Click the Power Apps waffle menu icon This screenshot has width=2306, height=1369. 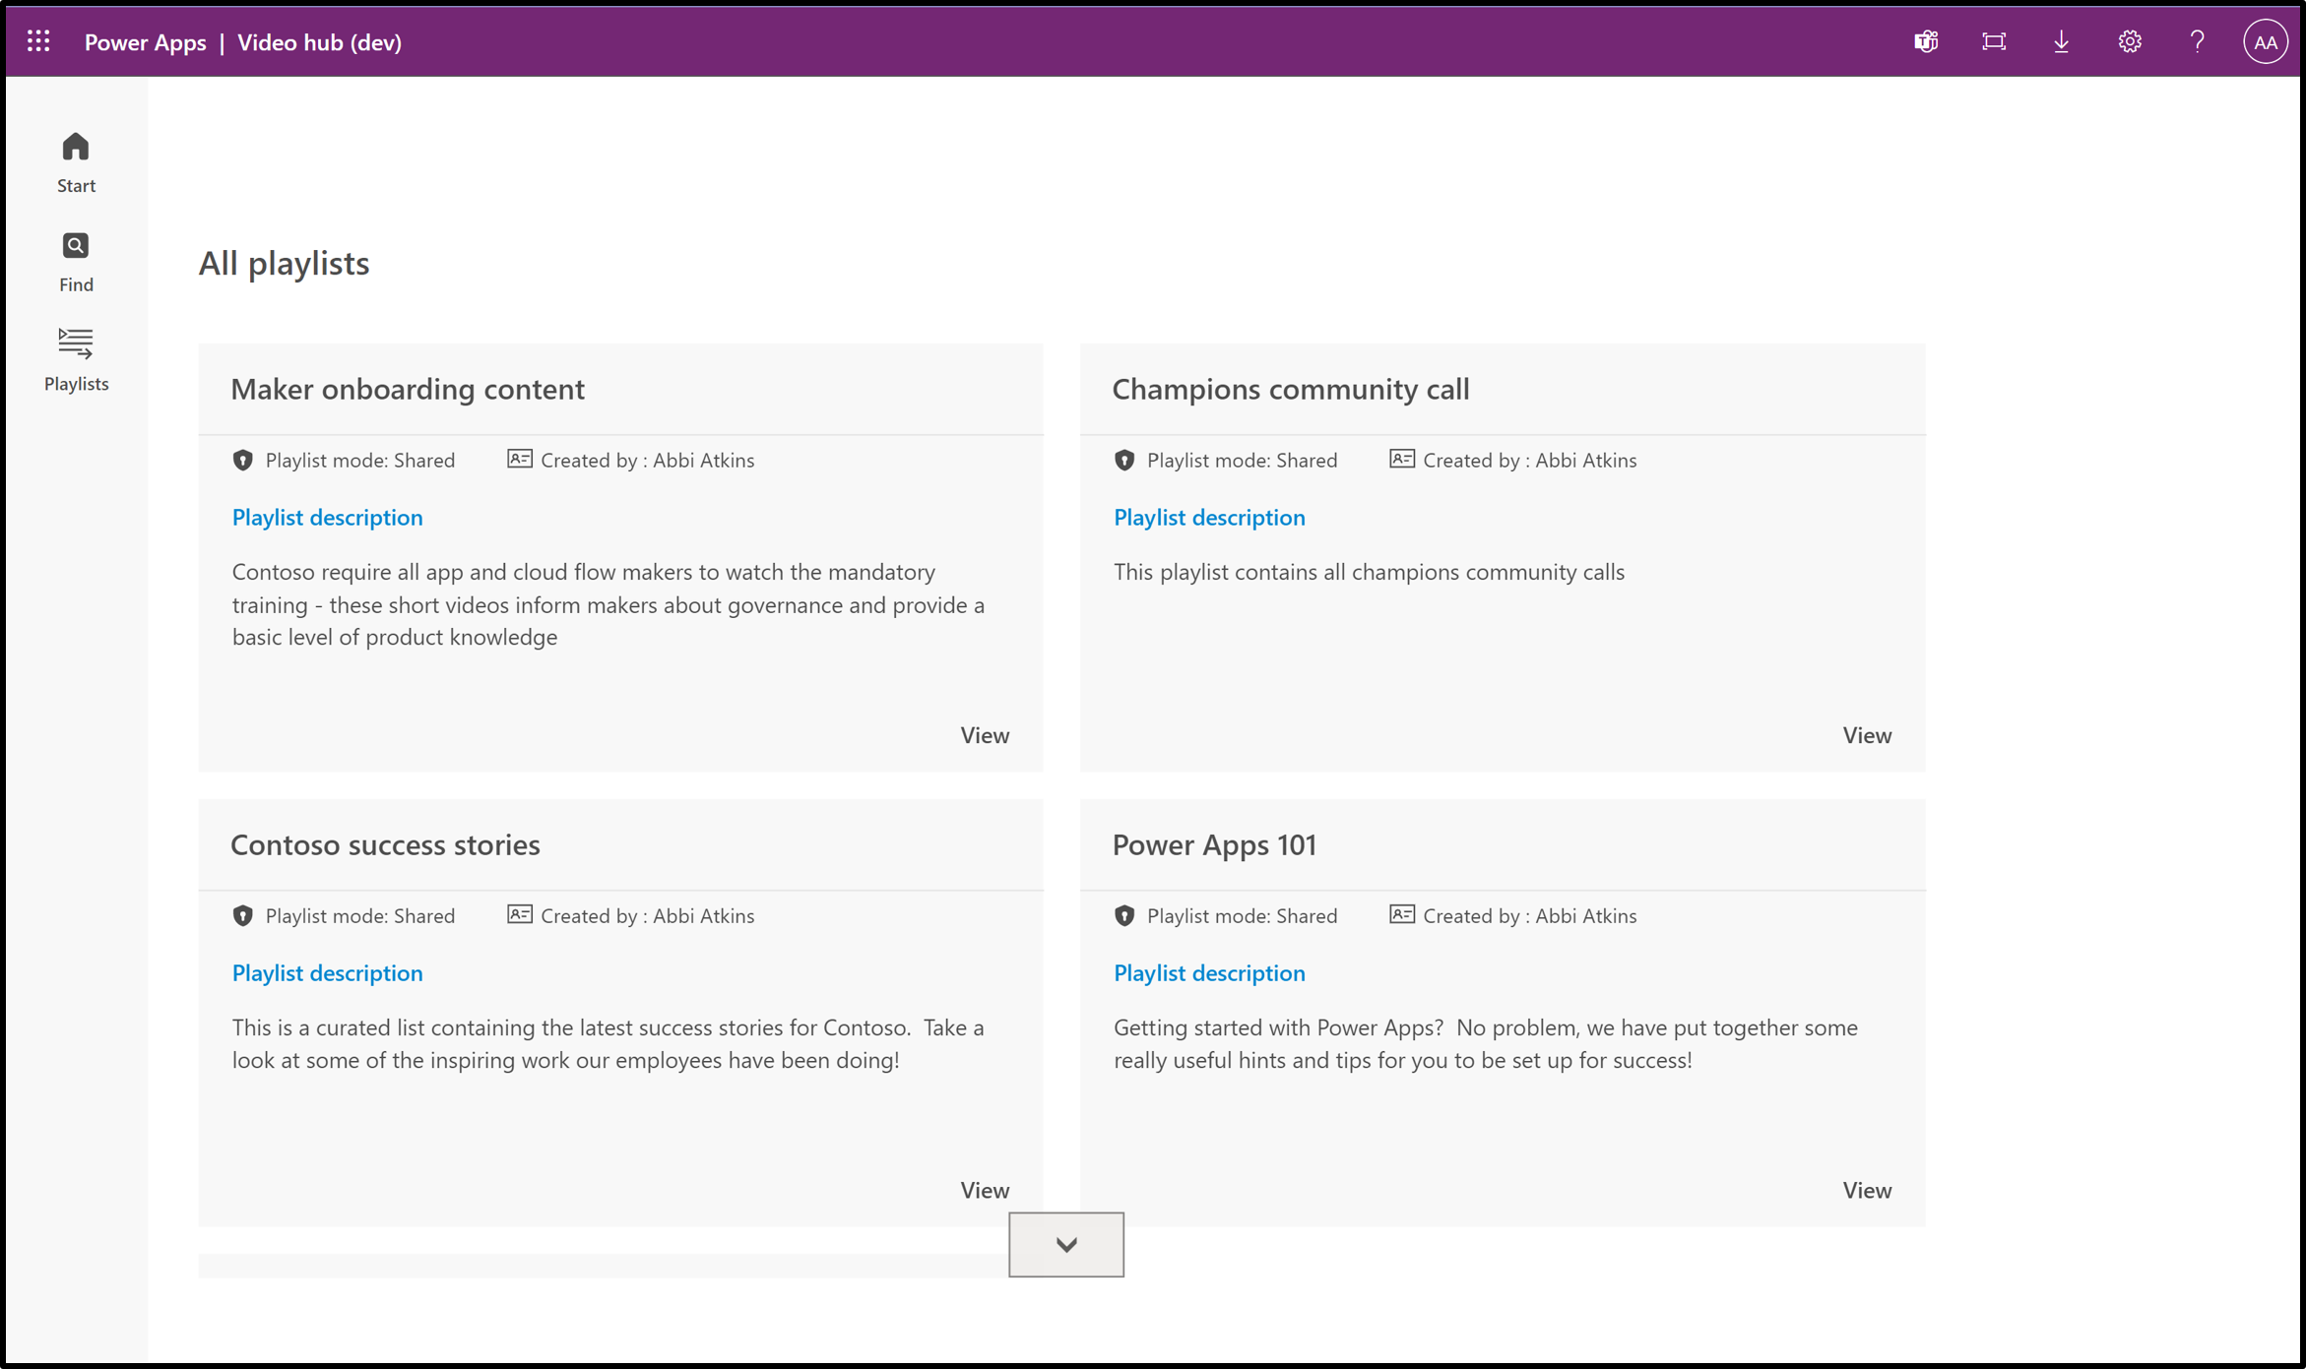[37, 40]
